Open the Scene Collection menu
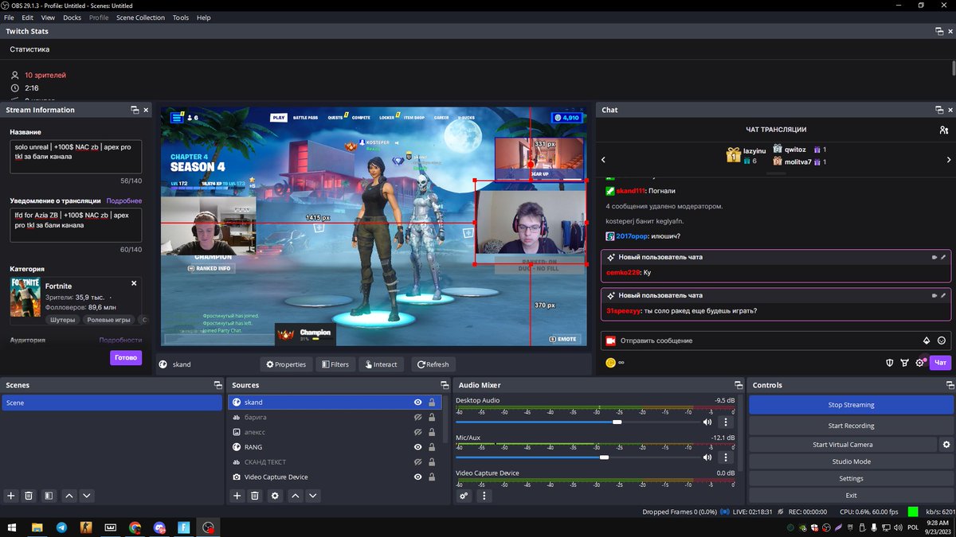Screen dimensions: 956x537 click(x=140, y=18)
